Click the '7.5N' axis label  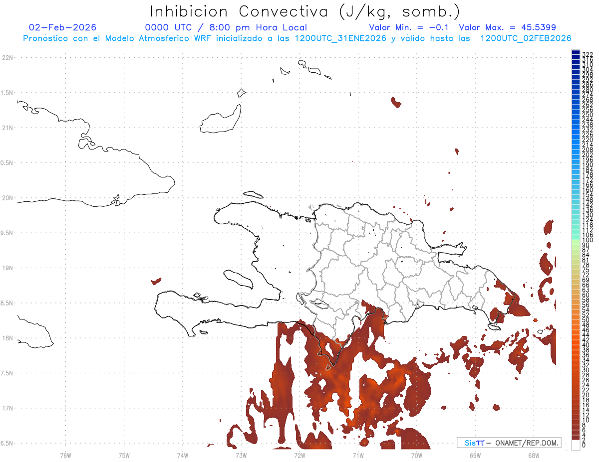[7, 373]
